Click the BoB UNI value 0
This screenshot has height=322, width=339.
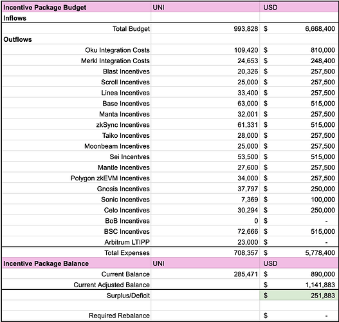click(256, 221)
